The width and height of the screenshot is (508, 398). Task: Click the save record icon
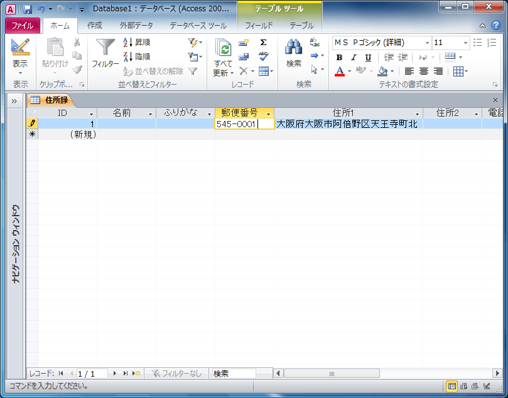pyautogui.click(x=244, y=56)
